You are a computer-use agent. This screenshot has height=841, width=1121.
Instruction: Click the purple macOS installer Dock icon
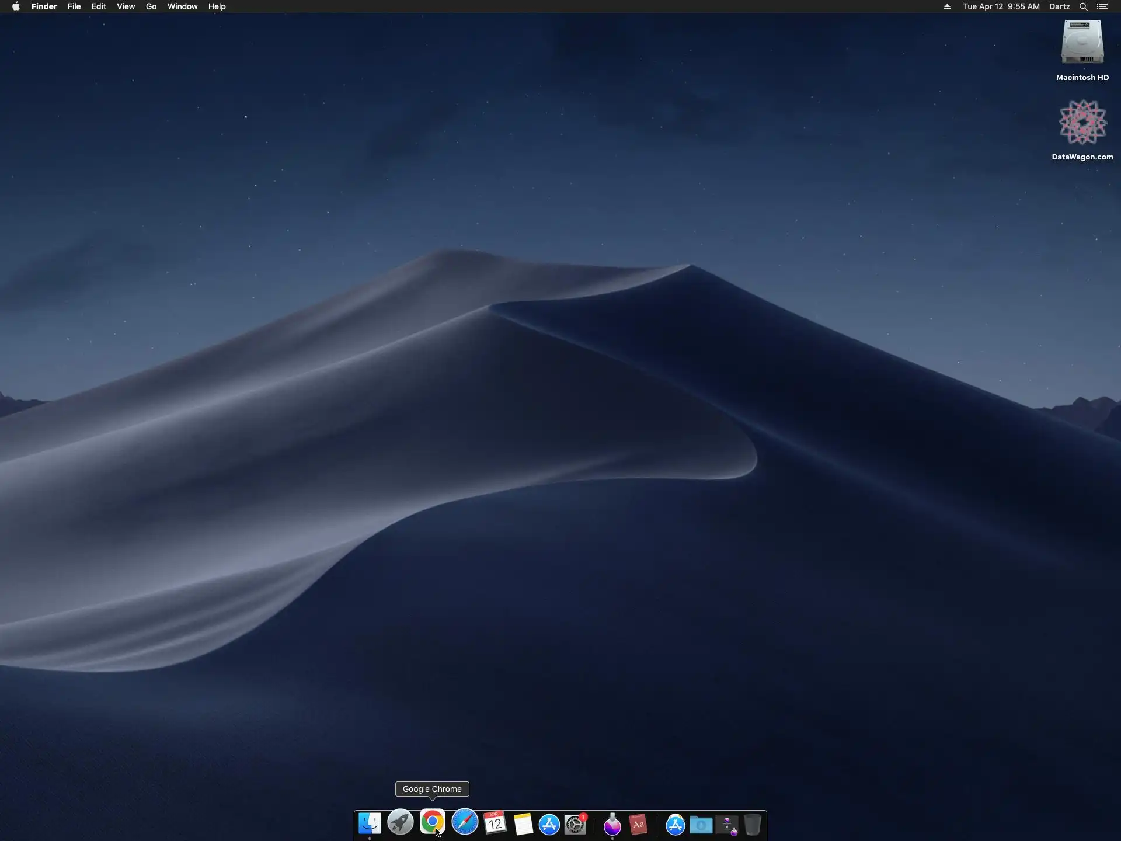[612, 825]
